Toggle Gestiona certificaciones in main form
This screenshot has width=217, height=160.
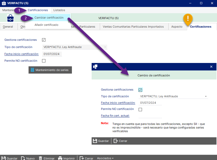(44, 40)
